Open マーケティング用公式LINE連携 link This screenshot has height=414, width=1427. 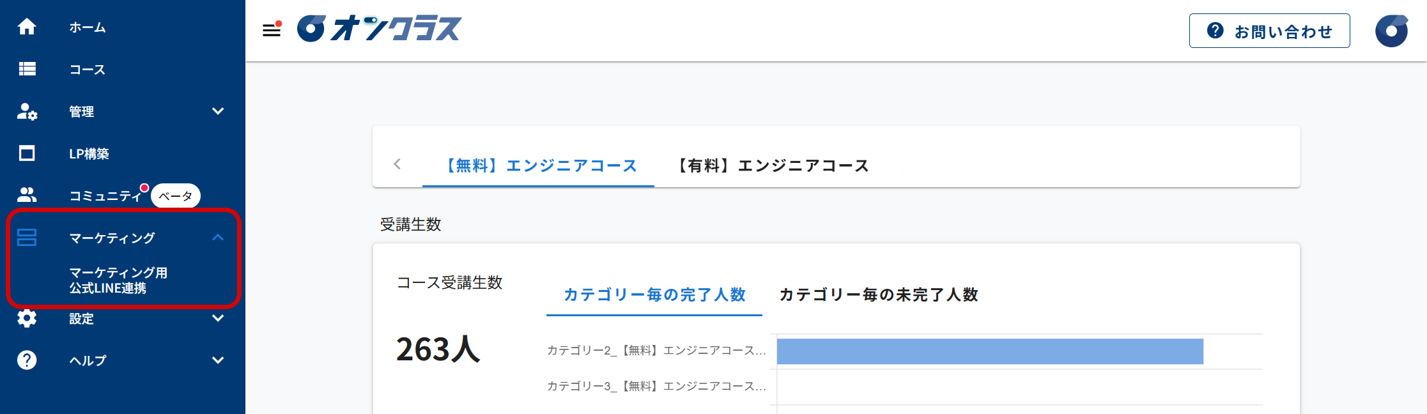click(118, 280)
